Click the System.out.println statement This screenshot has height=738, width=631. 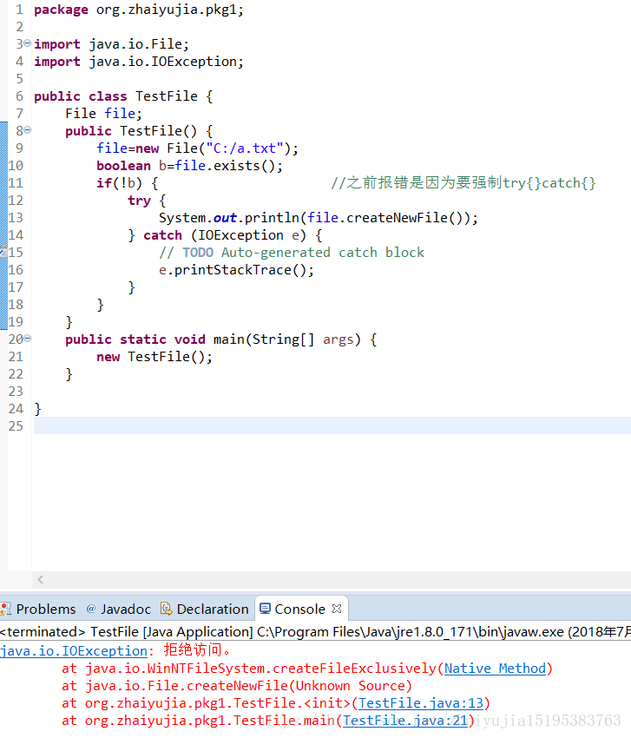click(x=318, y=217)
